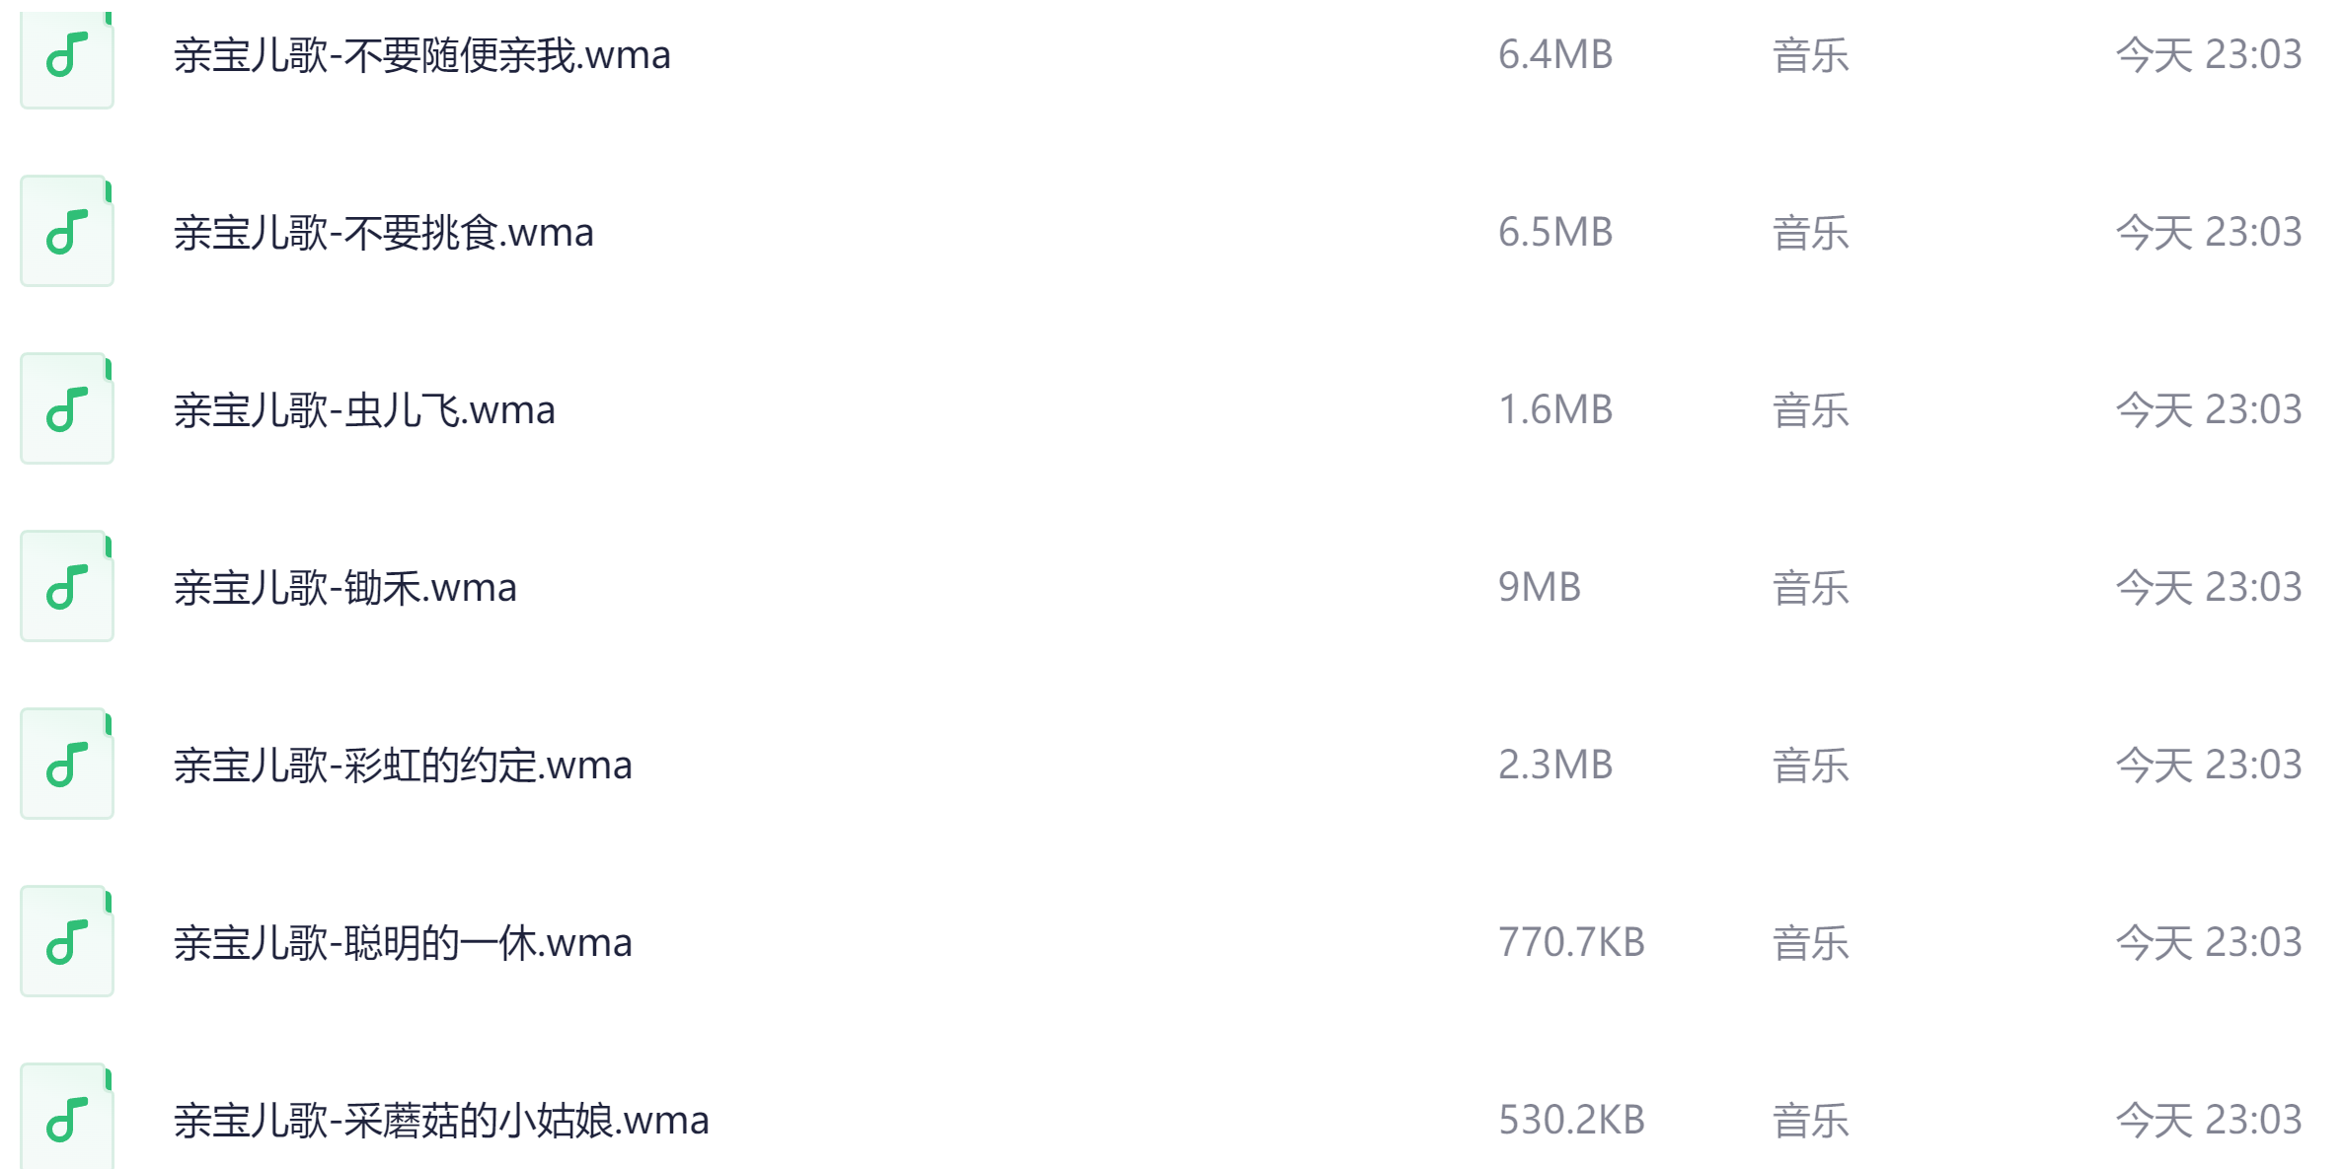
Task: Click the music icon of 不要挑食.wma
Action: 66,231
